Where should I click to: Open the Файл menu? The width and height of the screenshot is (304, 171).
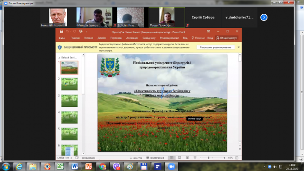click(62, 38)
